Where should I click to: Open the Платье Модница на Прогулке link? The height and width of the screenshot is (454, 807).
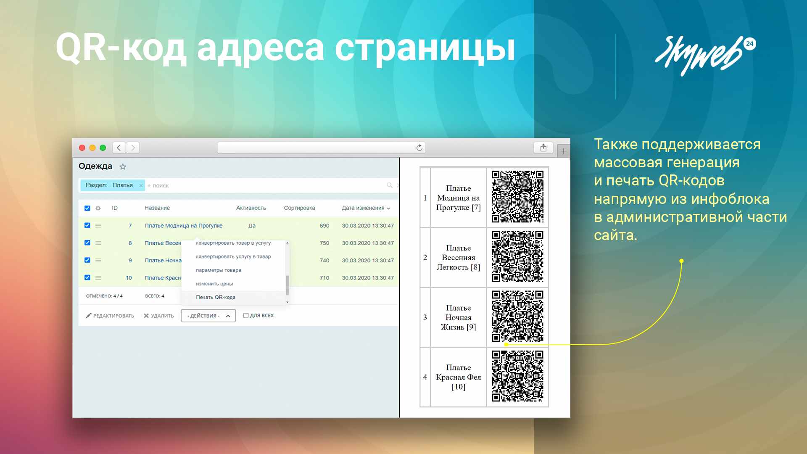pyautogui.click(x=183, y=225)
